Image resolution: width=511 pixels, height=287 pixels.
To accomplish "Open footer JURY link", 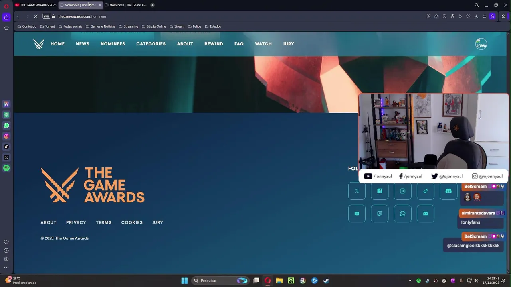I will (x=158, y=222).
